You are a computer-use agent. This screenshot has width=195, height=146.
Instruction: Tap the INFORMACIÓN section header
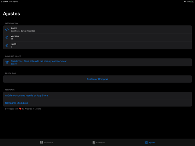click(x=12, y=23)
